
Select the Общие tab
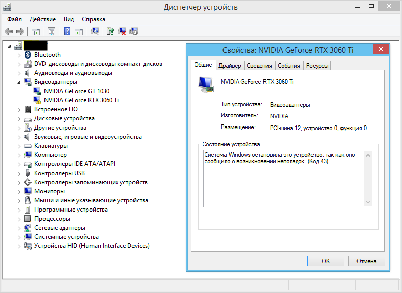click(x=203, y=65)
